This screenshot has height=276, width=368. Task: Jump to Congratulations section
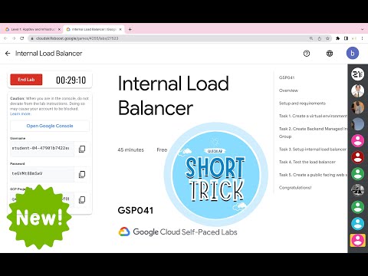click(x=295, y=187)
